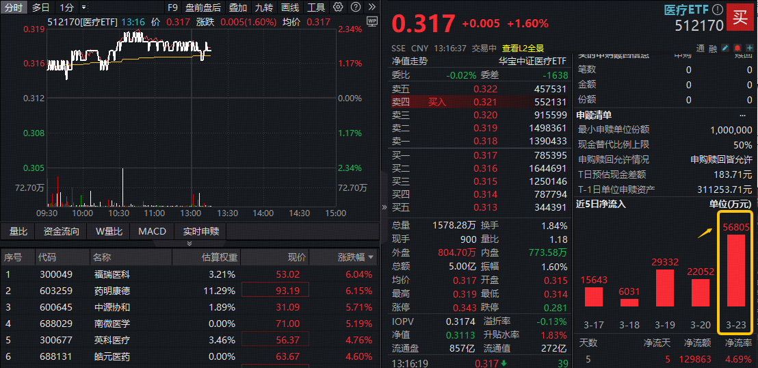Click the red 买 buy button
The height and width of the screenshot is (368, 758).
(740, 18)
